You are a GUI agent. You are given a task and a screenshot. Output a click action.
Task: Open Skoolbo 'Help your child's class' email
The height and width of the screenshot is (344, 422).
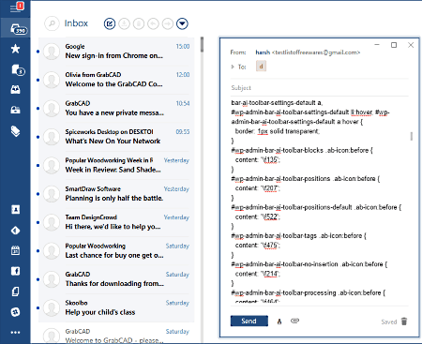tap(116, 307)
